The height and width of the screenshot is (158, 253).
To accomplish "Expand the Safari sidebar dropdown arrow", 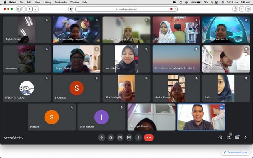I will [24, 9].
